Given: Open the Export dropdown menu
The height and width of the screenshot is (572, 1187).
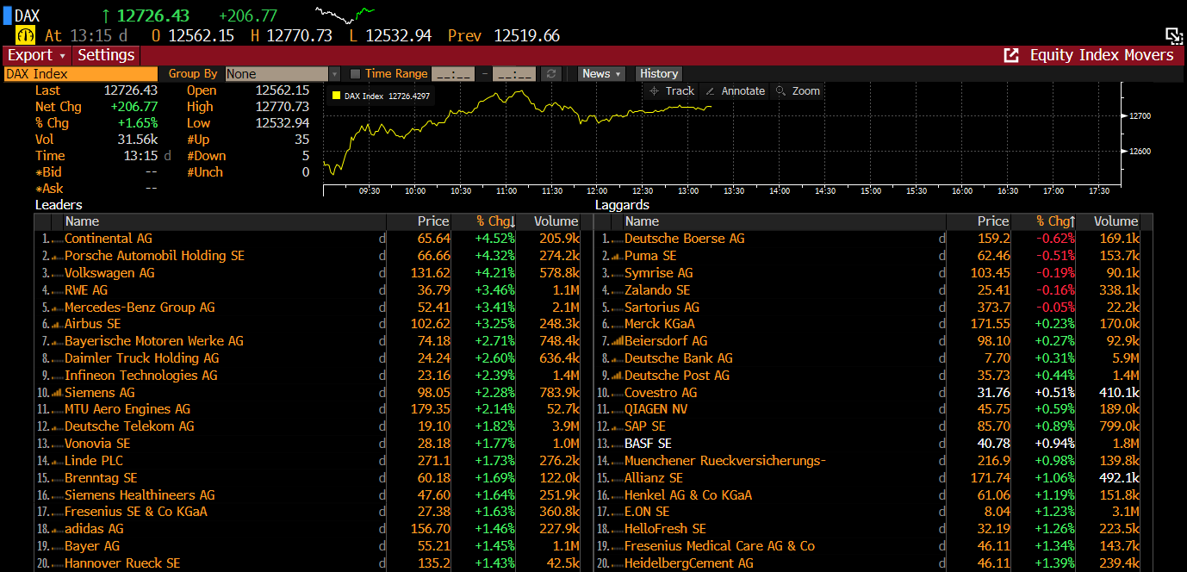Looking at the screenshot, I should pos(36,55).
